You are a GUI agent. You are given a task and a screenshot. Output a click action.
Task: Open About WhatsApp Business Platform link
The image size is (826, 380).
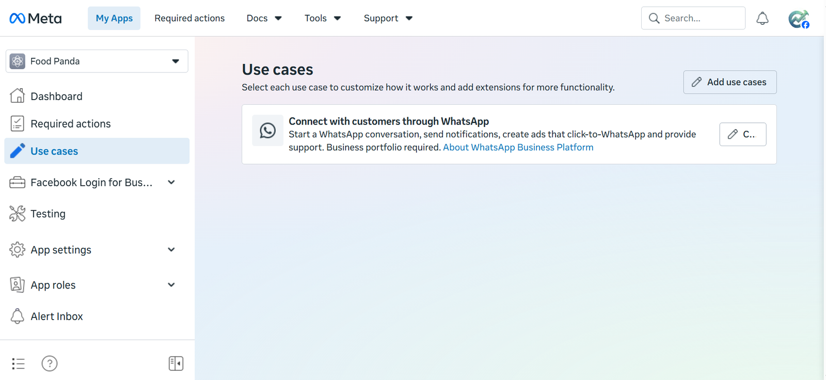518,147
